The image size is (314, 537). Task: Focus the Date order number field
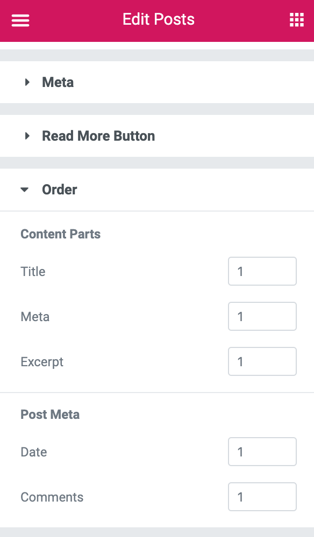click(262, 452)
